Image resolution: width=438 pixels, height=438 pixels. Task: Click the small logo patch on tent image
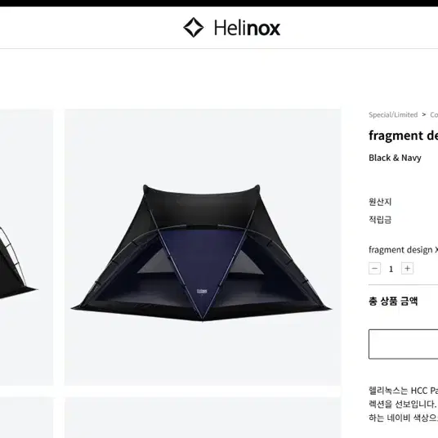[x=202, y=292]
